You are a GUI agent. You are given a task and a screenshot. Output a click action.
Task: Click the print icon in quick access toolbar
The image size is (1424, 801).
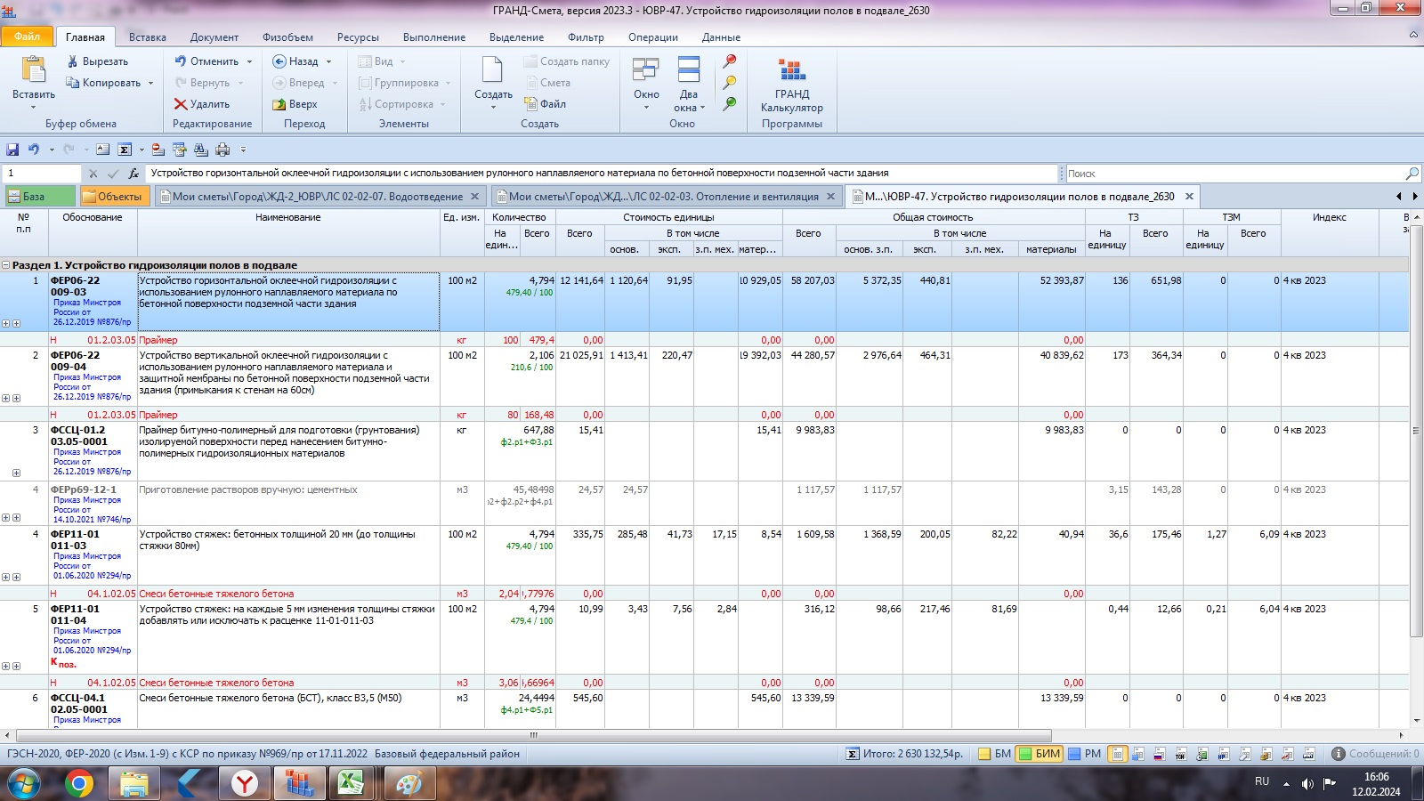click(222, 150)
